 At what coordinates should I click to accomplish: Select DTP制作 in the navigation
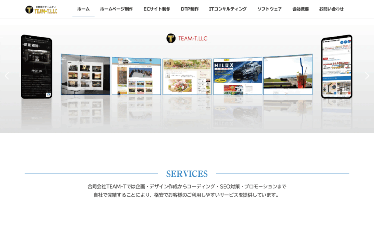pyautogui.click(x=189, y=9)
